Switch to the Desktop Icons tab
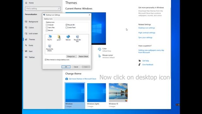This screenshot has width=202, height=114. (48, 19)
